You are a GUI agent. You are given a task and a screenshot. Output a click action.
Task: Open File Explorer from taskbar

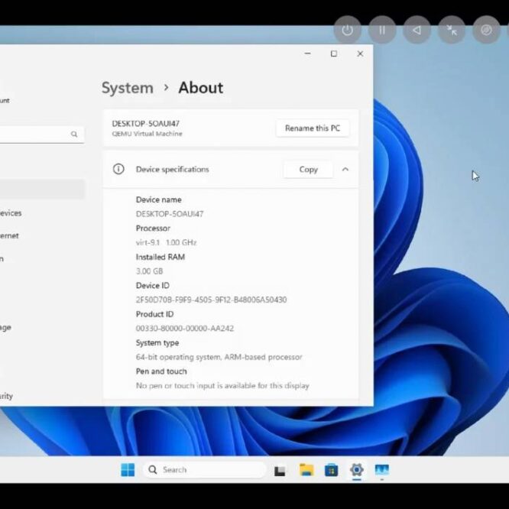pos(306,470)
